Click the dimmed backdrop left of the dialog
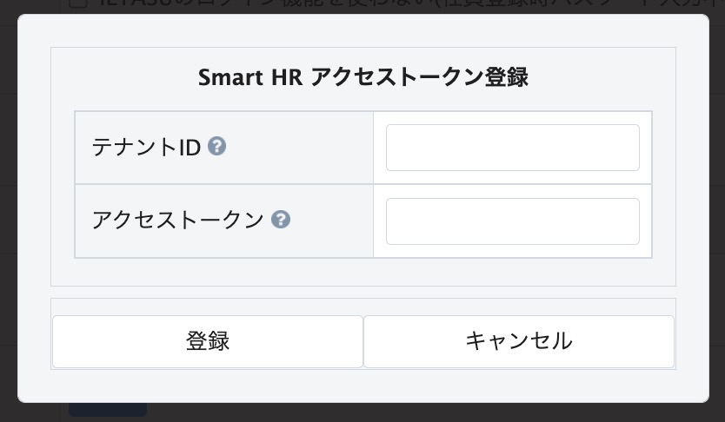This screenshot has width=725, height=422. (8, 208)
